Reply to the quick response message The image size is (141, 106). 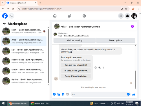(100, 68)
